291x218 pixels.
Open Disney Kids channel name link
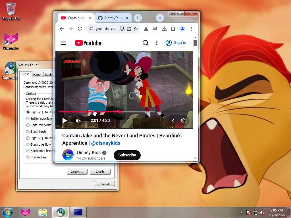[x=89, y=152]
